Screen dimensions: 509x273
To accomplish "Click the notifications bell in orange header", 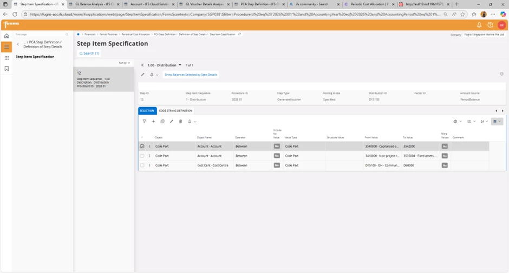I will pyautogui.click(x=479, y=25).
